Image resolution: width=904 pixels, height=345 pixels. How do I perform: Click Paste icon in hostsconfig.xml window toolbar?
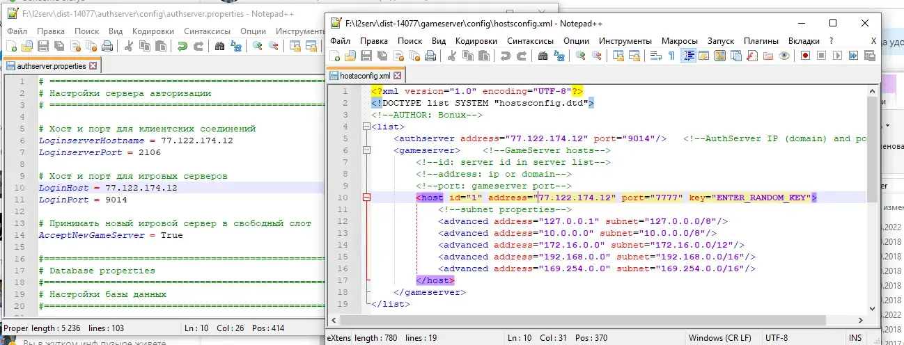[x=484, y=56]
